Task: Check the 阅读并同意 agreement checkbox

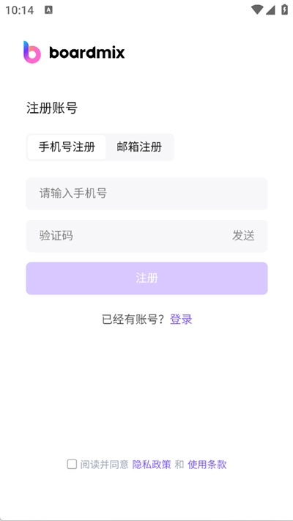Action: pos(72,464)
